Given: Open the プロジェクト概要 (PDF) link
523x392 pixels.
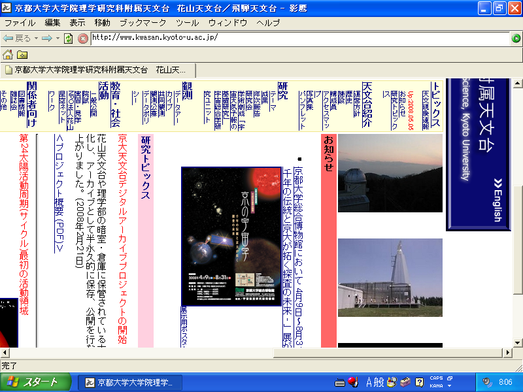Looking at the screenshot, I should [x=59, y=193].
